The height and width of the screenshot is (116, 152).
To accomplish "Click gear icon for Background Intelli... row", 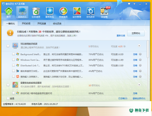I will point(140,54).
